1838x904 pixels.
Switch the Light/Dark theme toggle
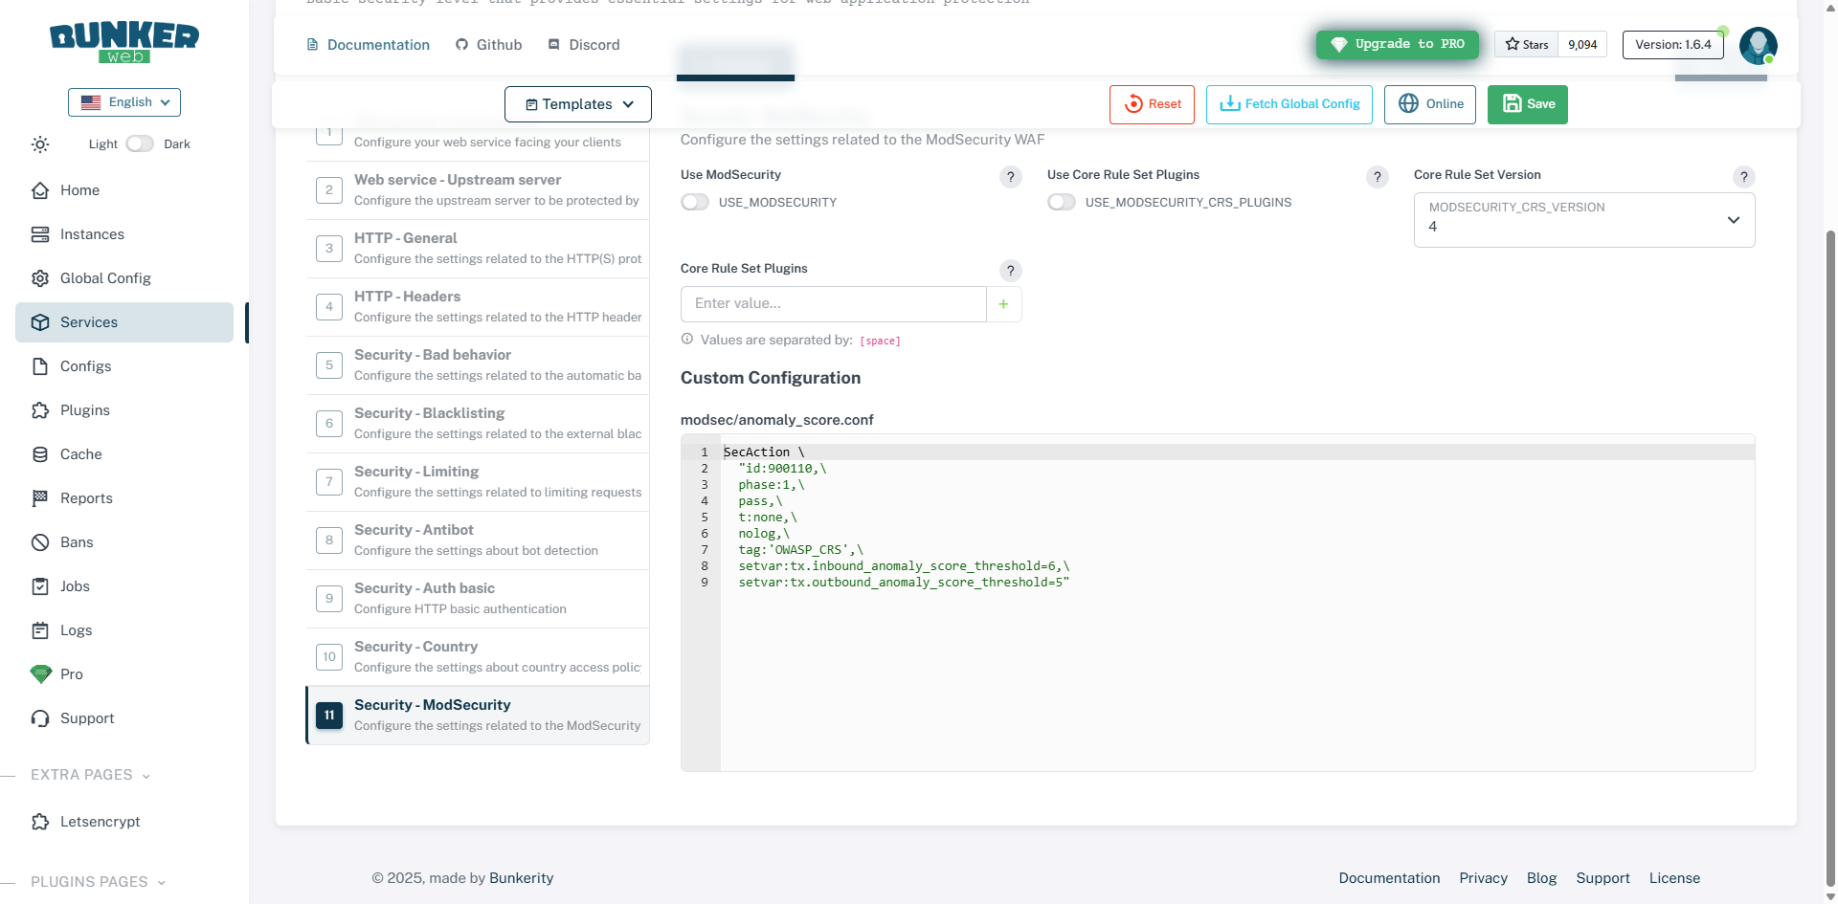point(140,144)
